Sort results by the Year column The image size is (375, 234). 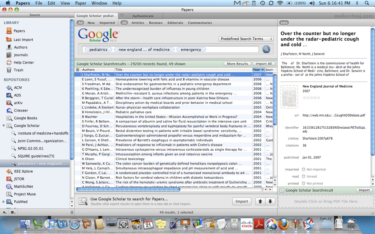pyautogui.click(x=258, y=70)
